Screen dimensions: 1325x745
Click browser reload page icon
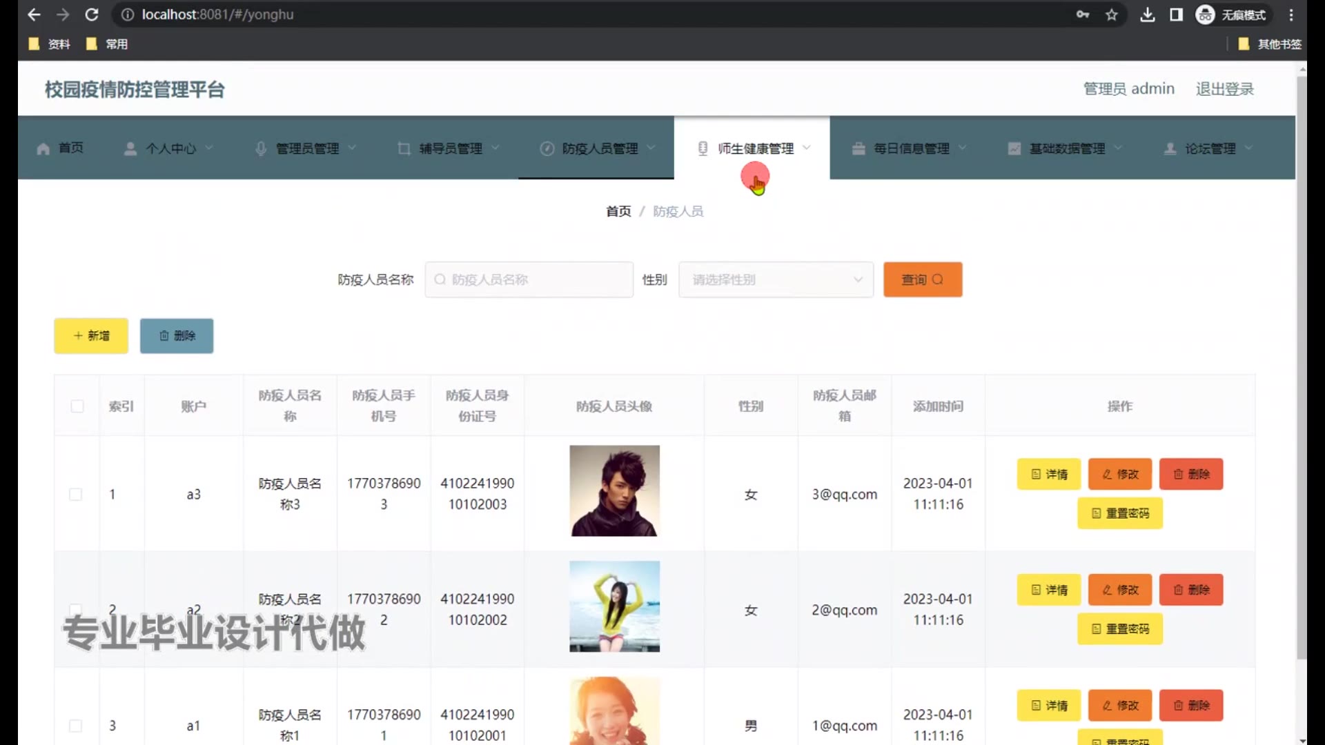coord(92,14)
